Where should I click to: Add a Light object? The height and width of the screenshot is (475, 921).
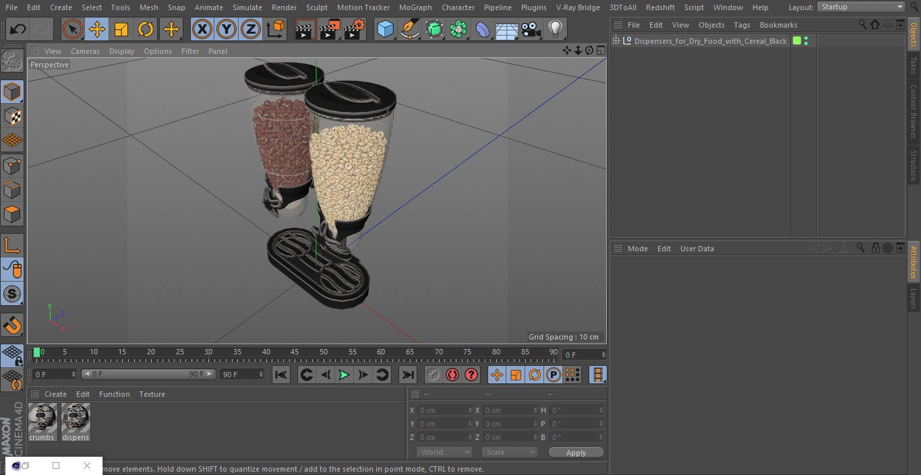click(x=555, y=29)
